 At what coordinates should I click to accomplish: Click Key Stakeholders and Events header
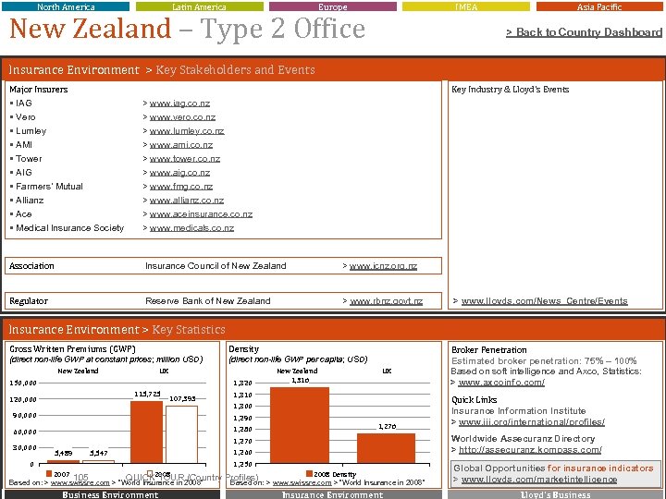point(235,70)
